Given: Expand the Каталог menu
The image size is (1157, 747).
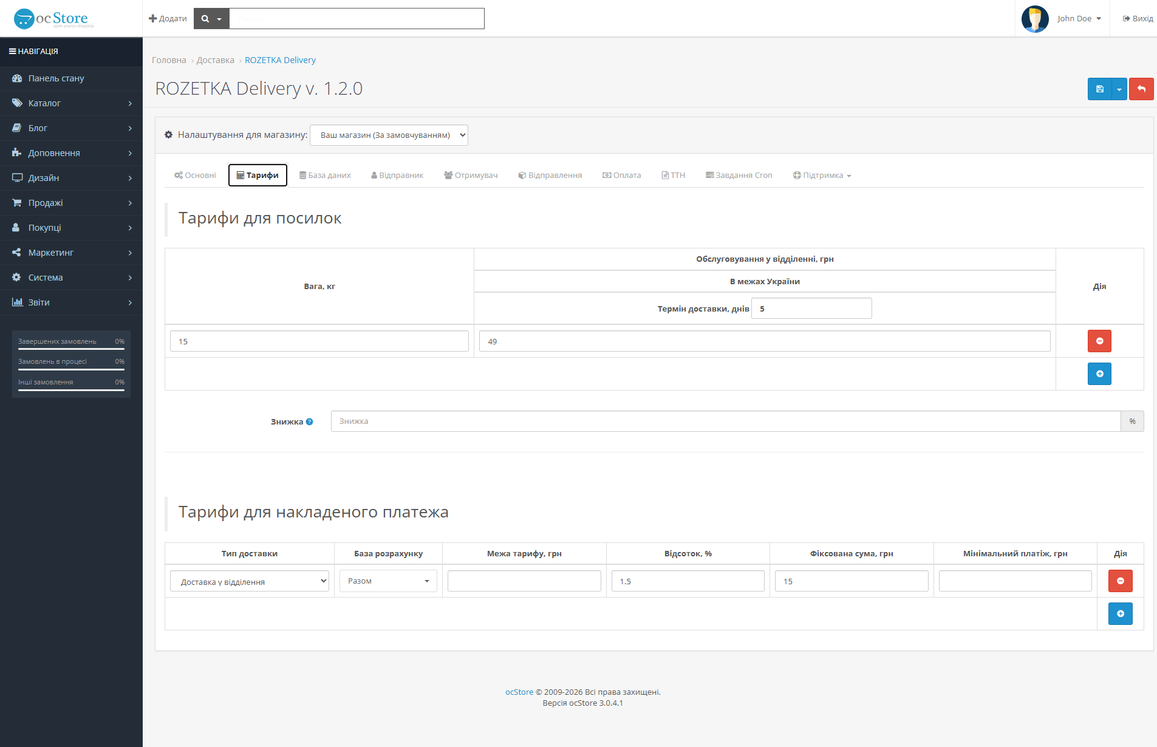Looking at the screenshot, I should (x=71, y=103).
